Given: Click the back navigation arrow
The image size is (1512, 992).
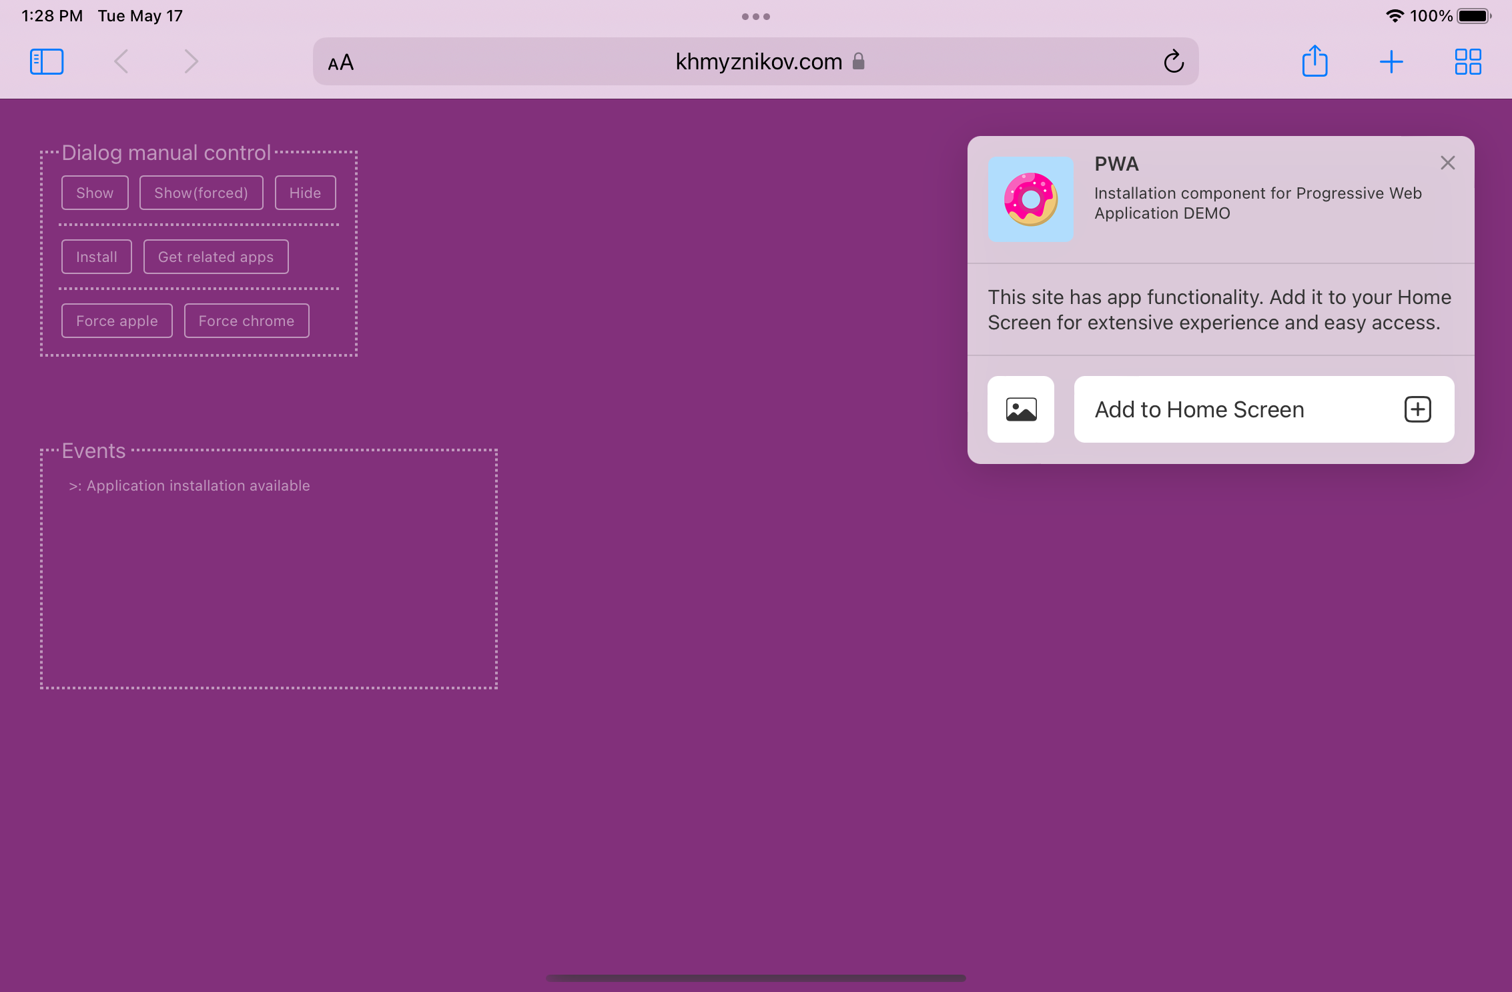Looking at the screenshot, I should click(x=121, y=61).
